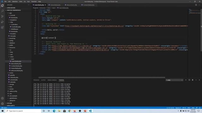Open Microsoft Edge from the taskbar
The width and height of the screenshot is (202, 113).
pos(54,111)
